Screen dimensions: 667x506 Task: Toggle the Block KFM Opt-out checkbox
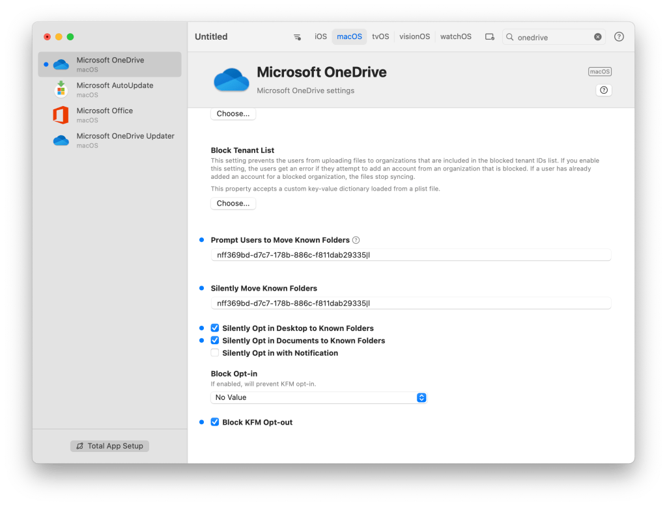(x=215, y=422)
